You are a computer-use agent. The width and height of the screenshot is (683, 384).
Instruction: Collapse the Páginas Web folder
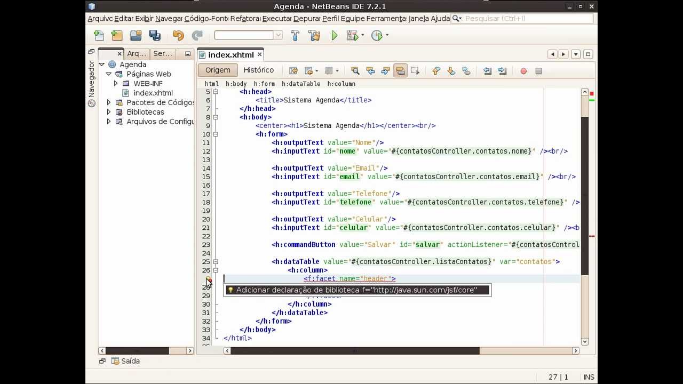109,74
